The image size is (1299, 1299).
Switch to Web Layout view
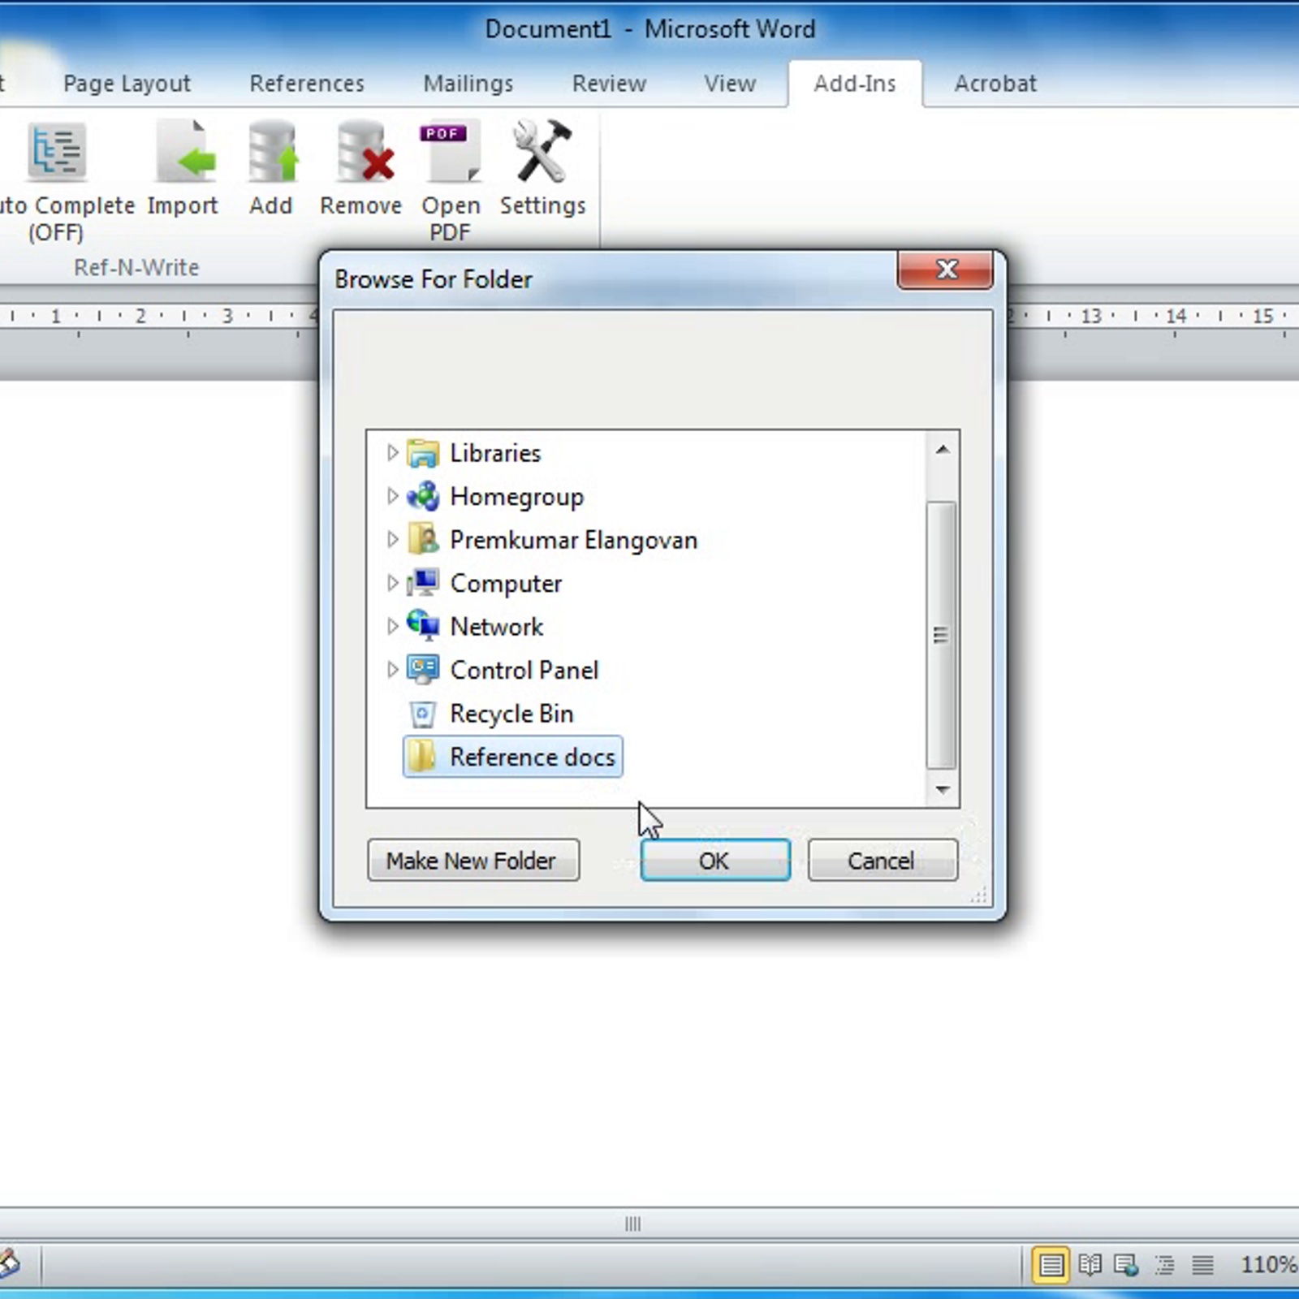(1126, 1265)
